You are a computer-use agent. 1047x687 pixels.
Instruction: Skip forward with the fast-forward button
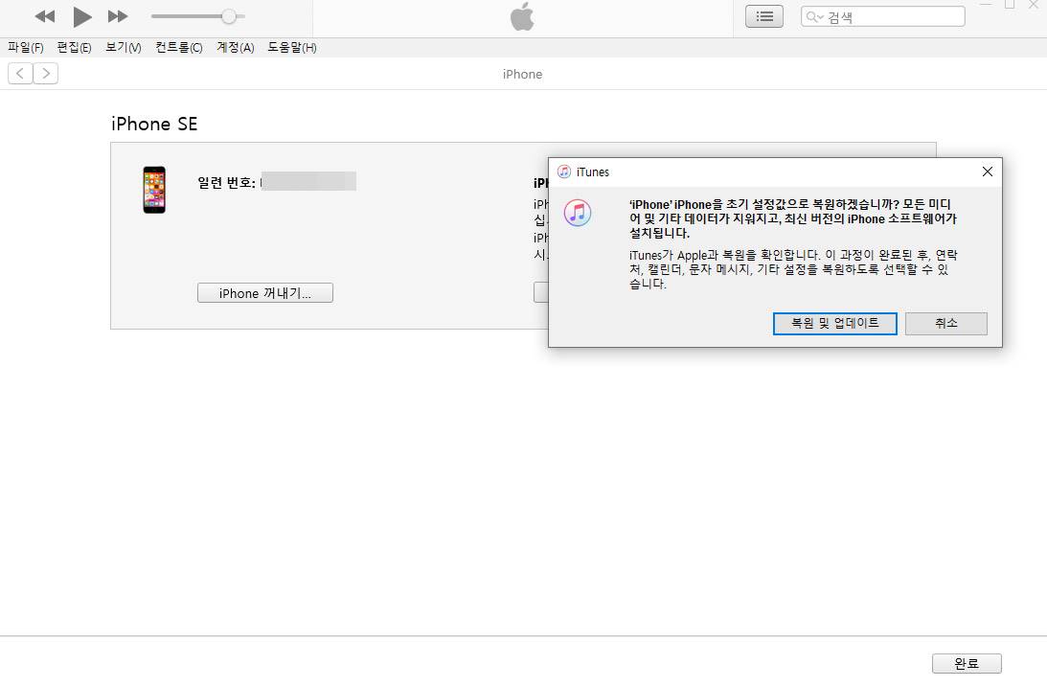pos(118,16)
